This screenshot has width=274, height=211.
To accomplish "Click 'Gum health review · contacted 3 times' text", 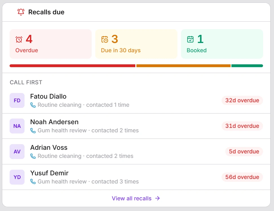I will 88,181.
